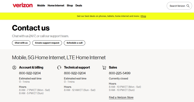Click the Account & billing person icon
Image resolution: width=194 pixels, height=102 pixels.
tap(14, 67)
